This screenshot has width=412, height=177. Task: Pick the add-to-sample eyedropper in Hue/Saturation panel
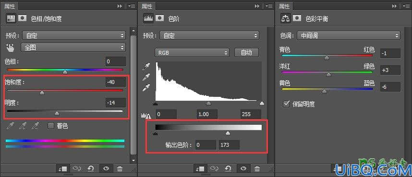[23, 126]
